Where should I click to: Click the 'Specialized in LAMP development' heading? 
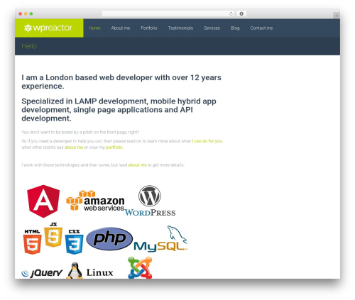point(119,110)
